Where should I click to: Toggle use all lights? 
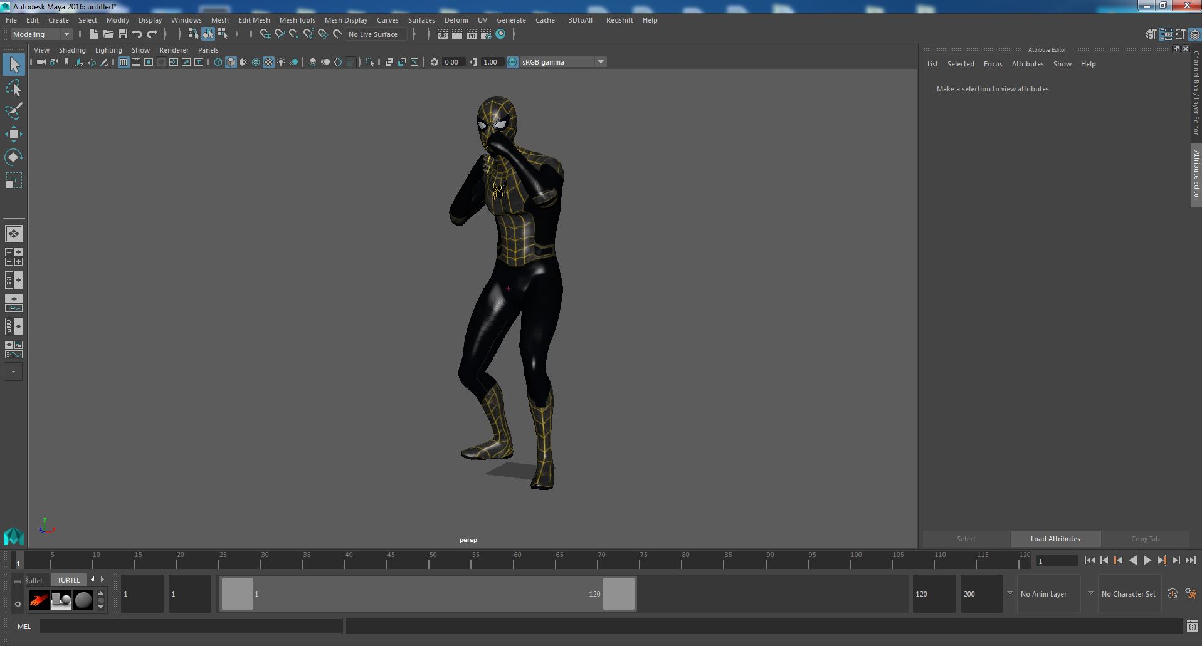tap(281, 62)
